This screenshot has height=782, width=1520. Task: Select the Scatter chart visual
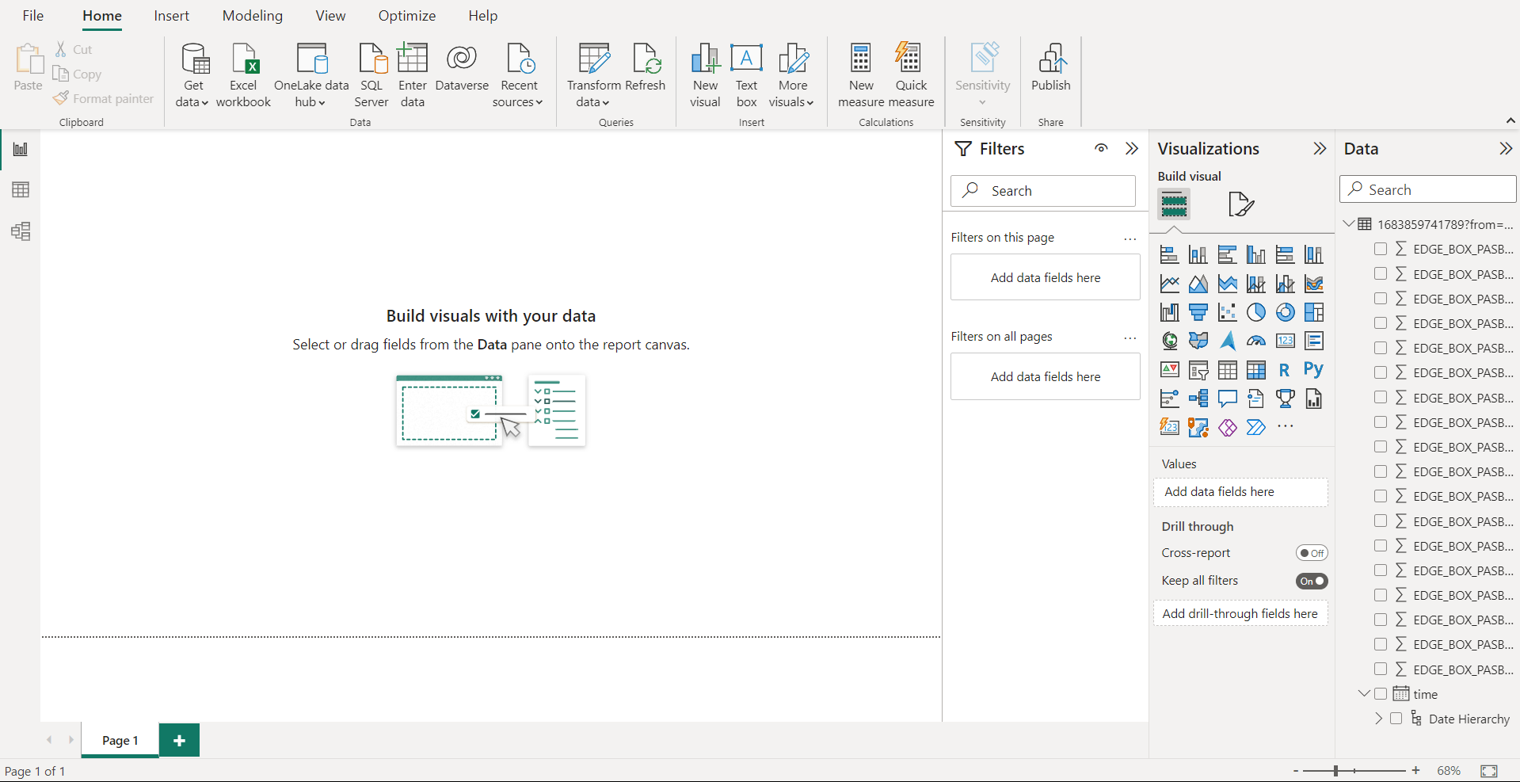[1227, 312]
